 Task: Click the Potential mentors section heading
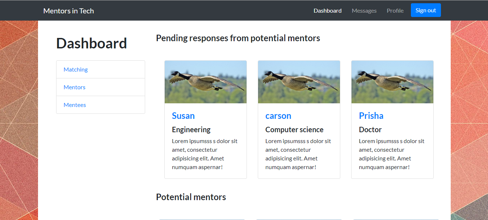(x=191, y=197)
